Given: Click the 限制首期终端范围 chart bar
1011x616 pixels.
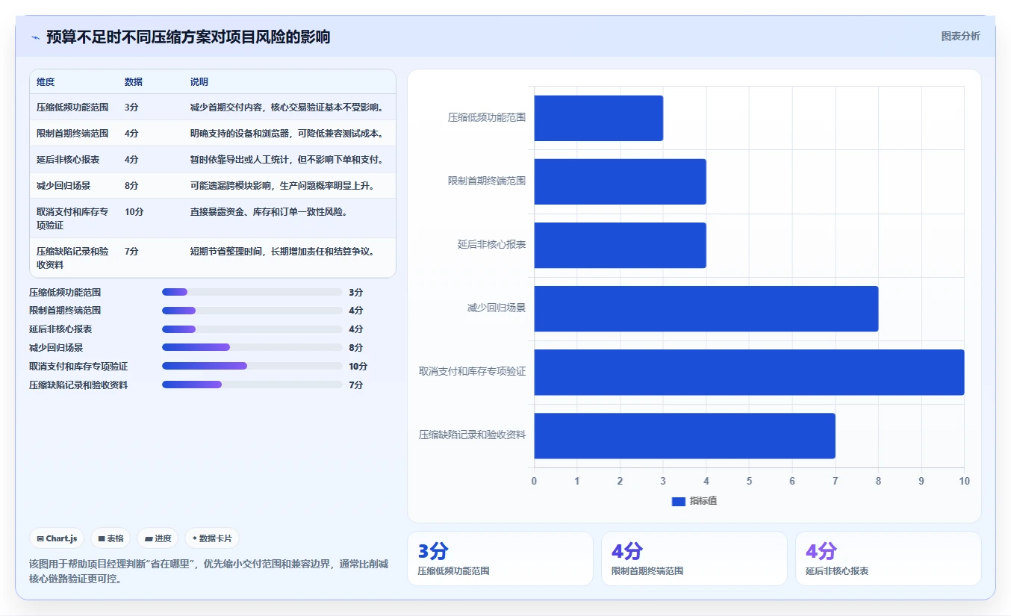Looking at the screenshot, I should tap(620, 181).
